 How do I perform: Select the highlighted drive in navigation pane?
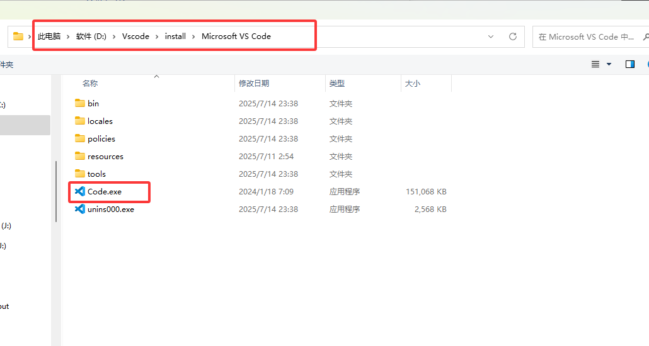point(25,125)
